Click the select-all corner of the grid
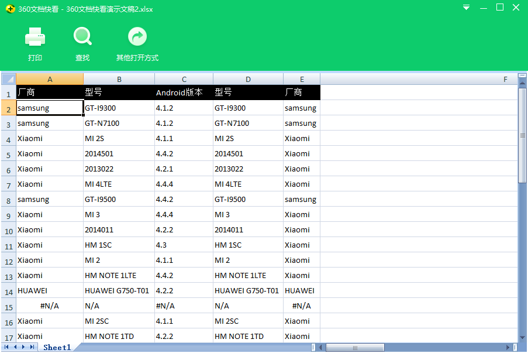Image resolution: width=528 pixels, height=353 pixels. [x=9, y=79]
